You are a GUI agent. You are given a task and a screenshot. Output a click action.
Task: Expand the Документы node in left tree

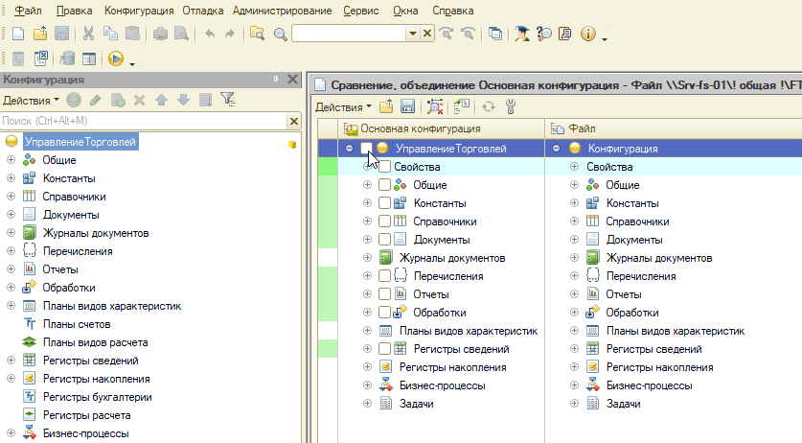tap(11, 215)
